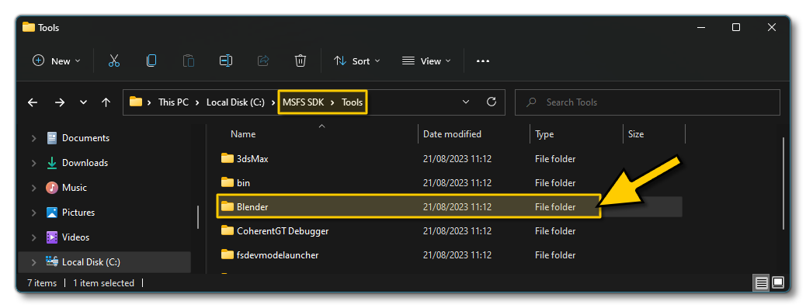This screenshot has height=308, width=806.
Task: Select the CoherentGT Debugger folder name
Action: coord(283,231)
